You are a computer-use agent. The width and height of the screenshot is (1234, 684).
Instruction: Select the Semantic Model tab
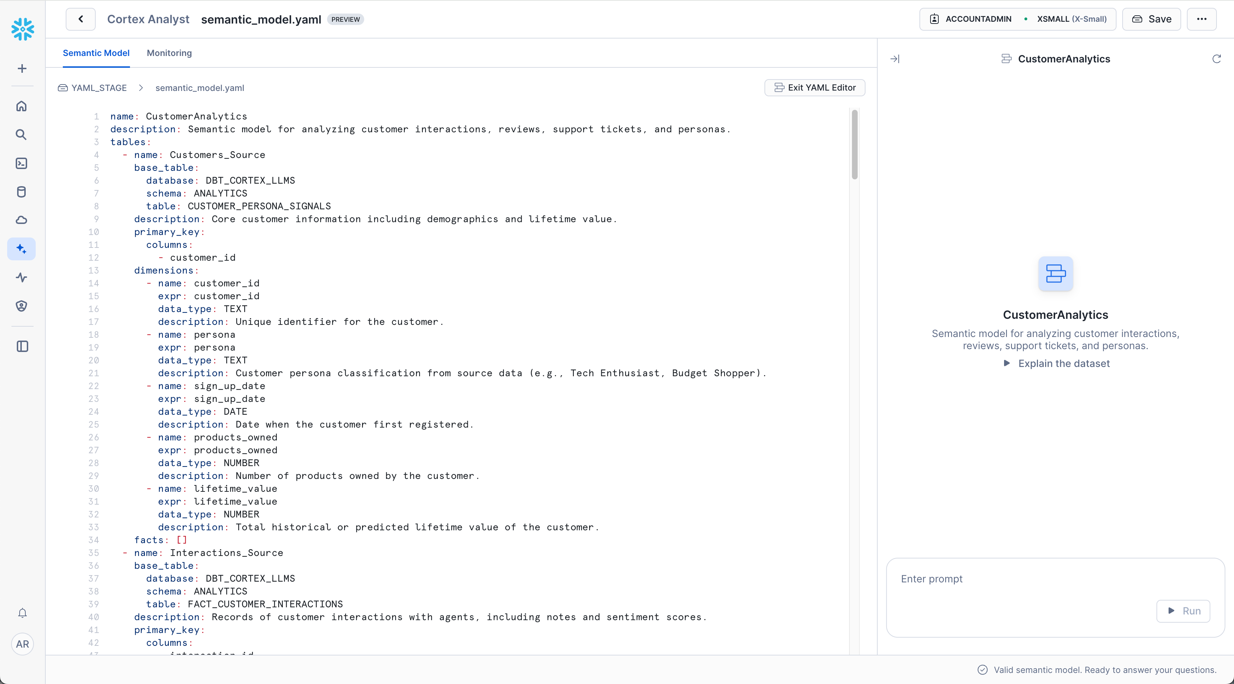click(x=96, y=53)
